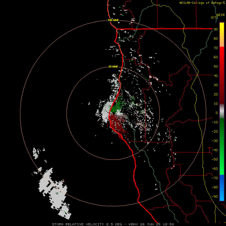Click the 70 value on velocity scale
The image size is (226, 226).
pyautogui.click(x=216, y=48)
